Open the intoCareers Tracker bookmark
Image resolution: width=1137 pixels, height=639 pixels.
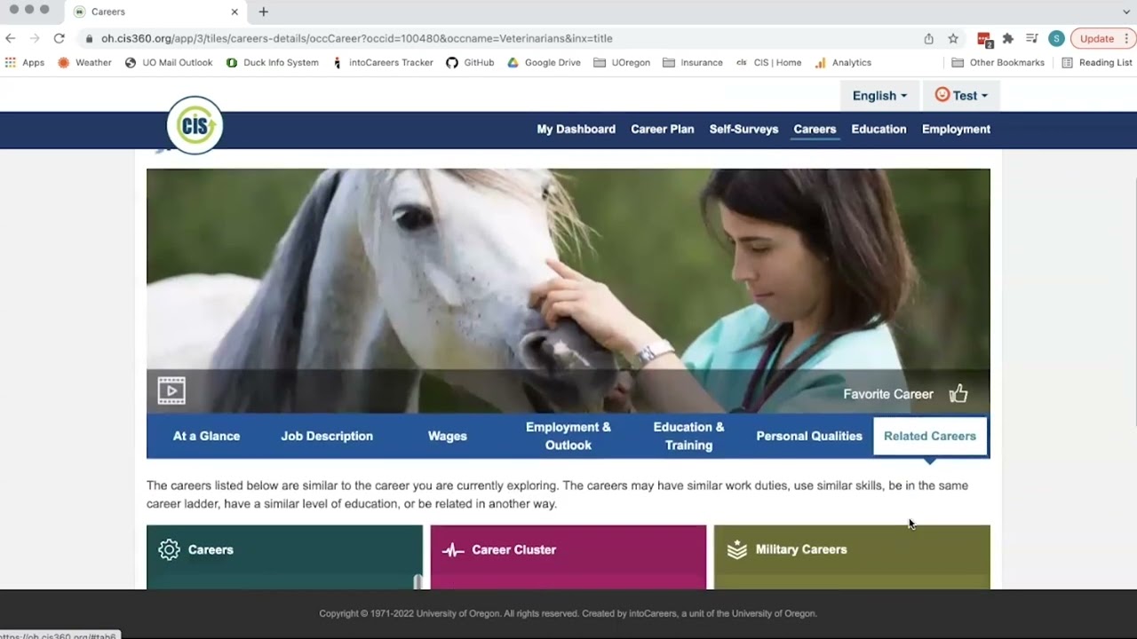pyautogui.click(x=383, y=62)
